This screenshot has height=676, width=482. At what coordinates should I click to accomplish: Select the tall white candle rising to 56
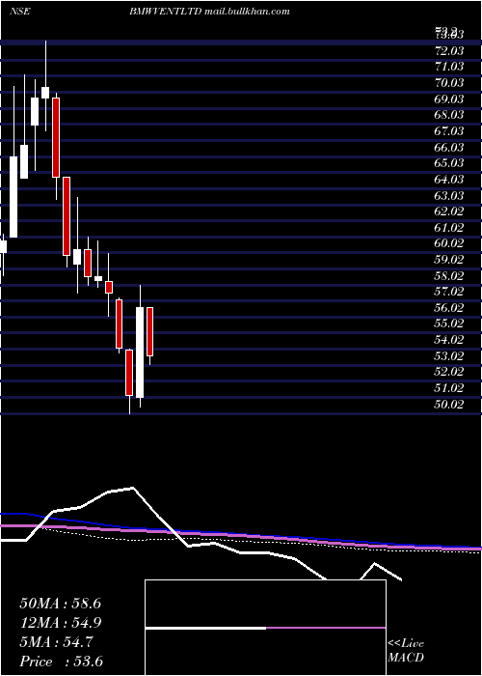pyautogui.click(x=140, y=352)
